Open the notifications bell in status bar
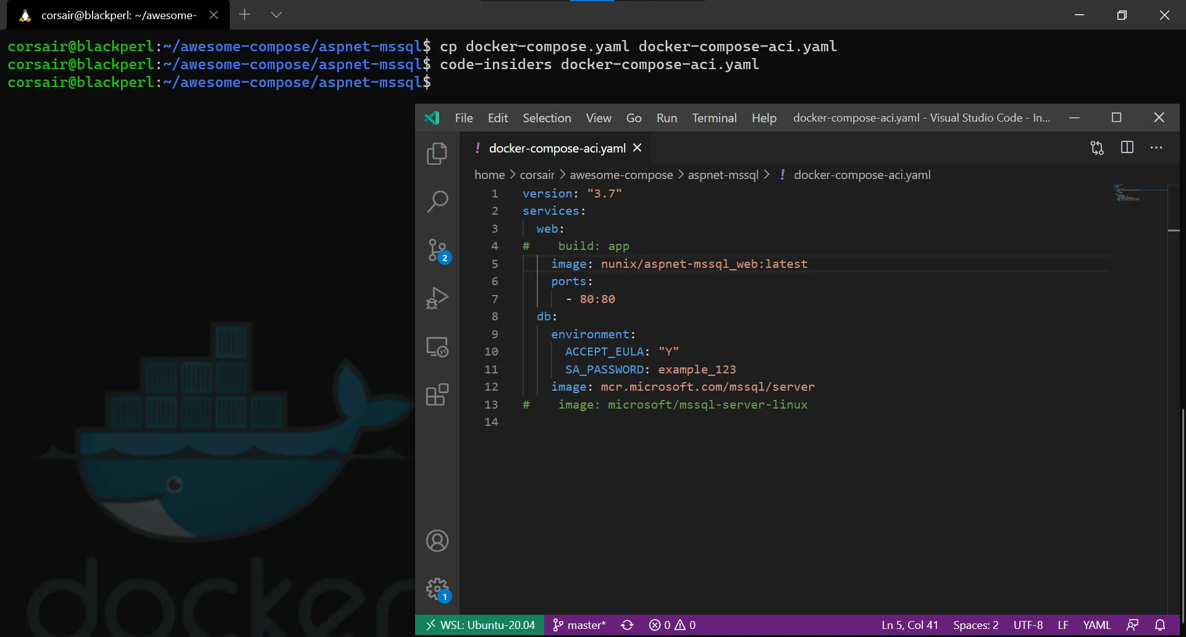1186x637 pixels. 1160,625
